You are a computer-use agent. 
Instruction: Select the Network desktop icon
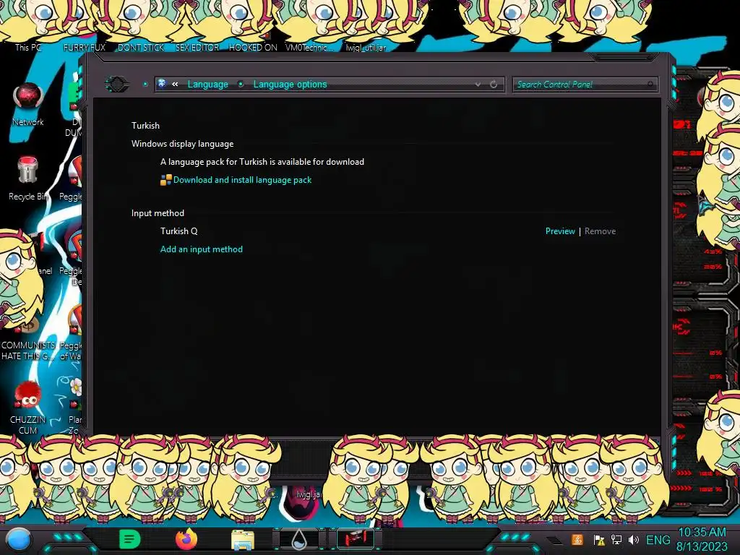coord(28,105)
